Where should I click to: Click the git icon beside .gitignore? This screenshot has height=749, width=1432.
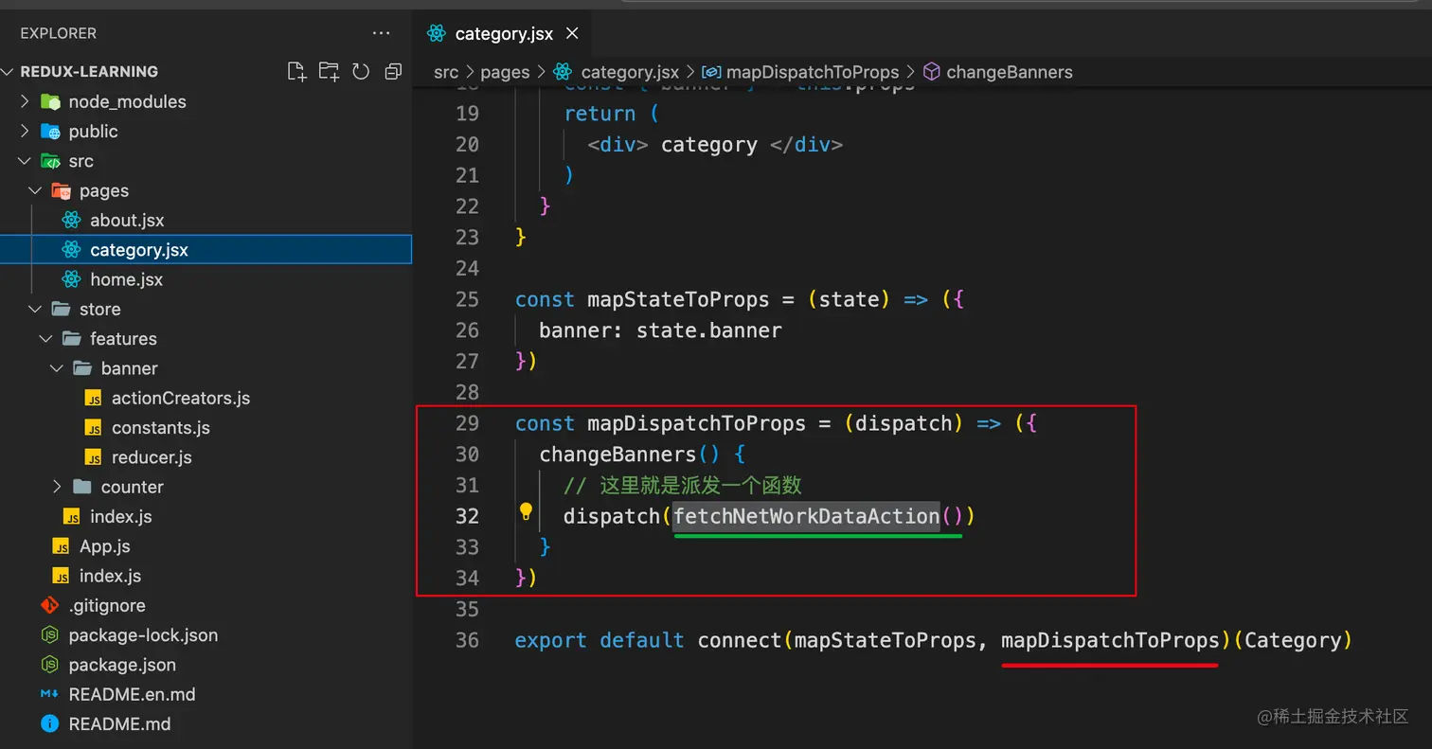50,605
